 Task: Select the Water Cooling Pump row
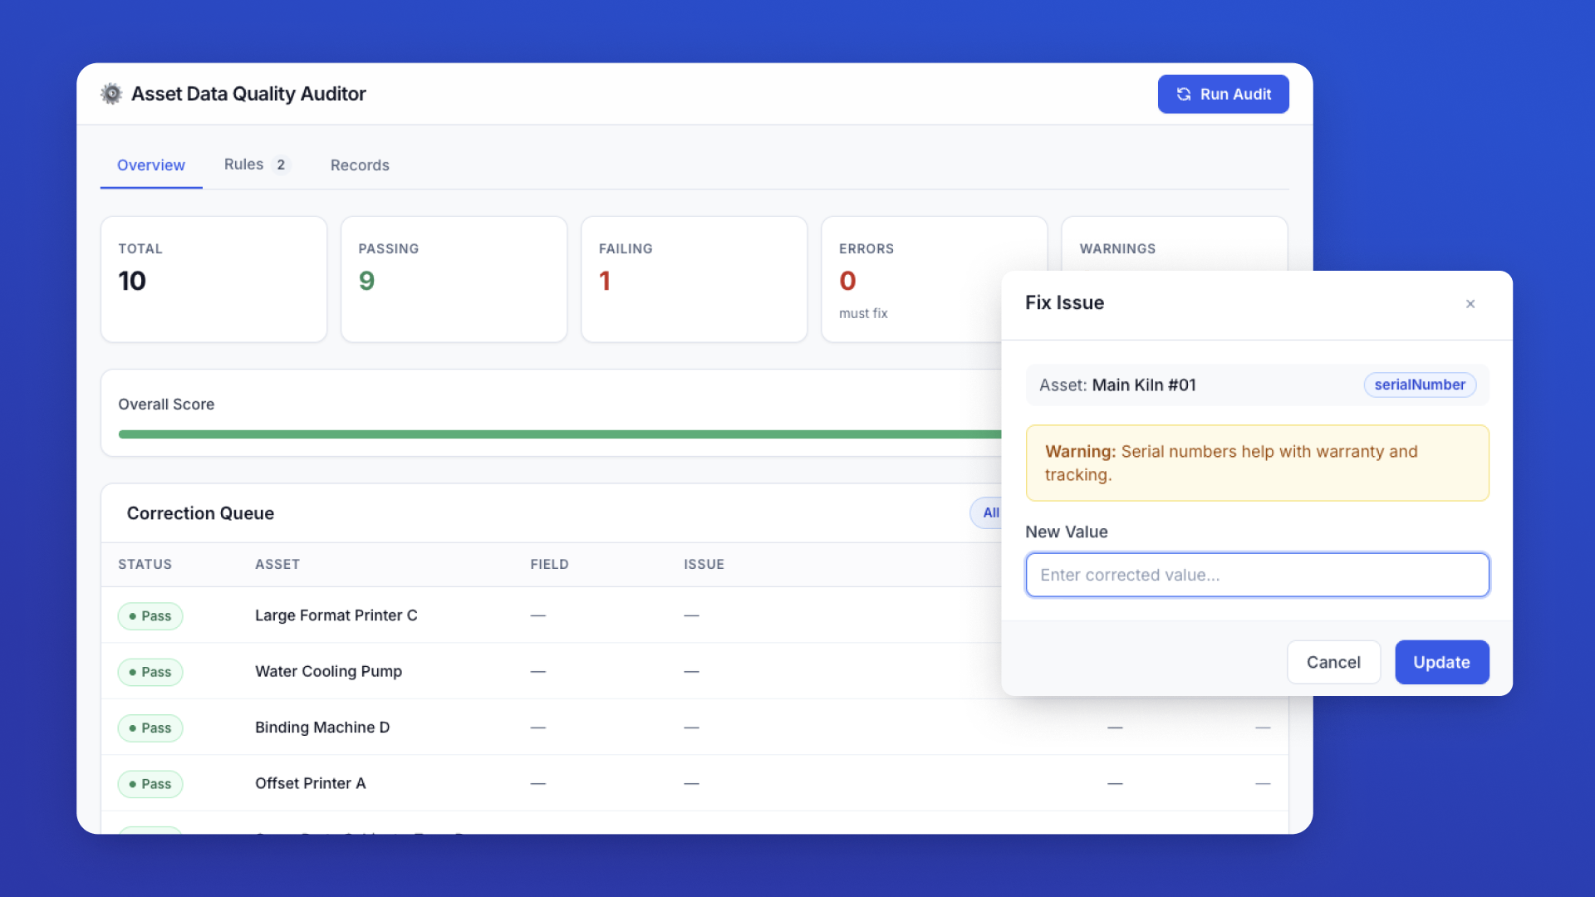click(x=551, y=671)
